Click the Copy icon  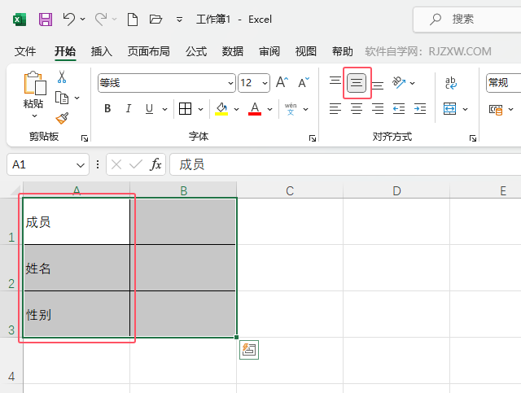[62, 98]
